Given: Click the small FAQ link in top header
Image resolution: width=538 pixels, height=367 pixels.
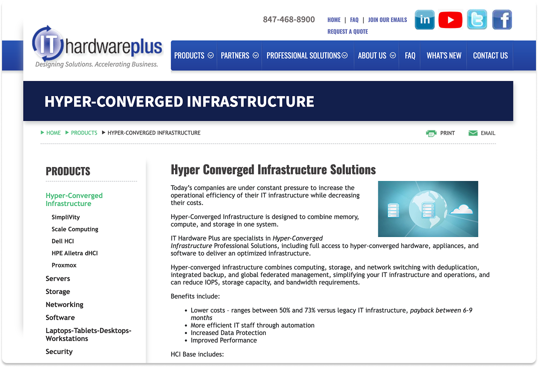Looking at the screenshot, I should click(354, 20).
